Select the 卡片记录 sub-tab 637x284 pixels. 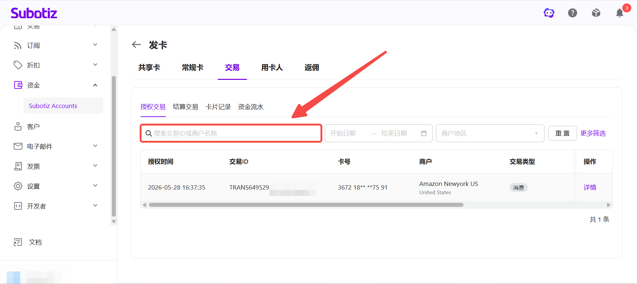tap(218, 107)
